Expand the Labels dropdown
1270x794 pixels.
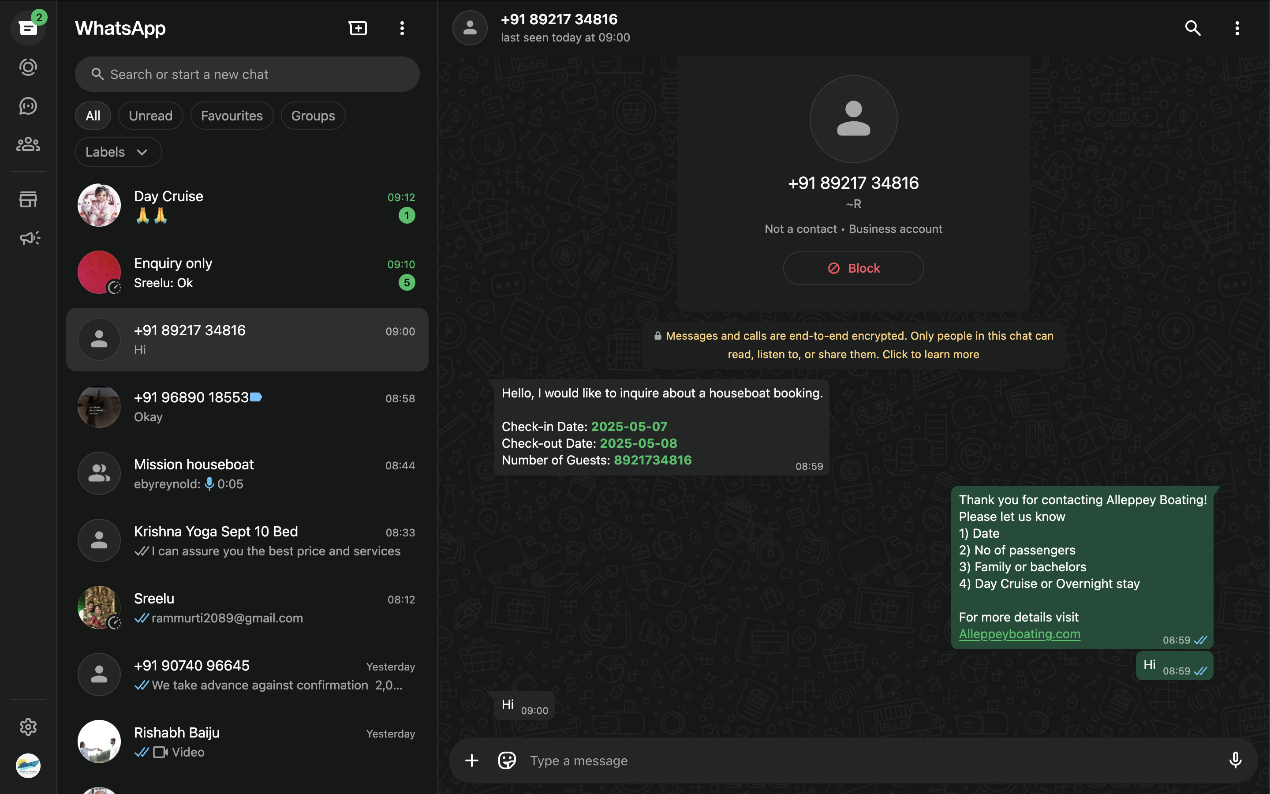[x=118, y=152]
